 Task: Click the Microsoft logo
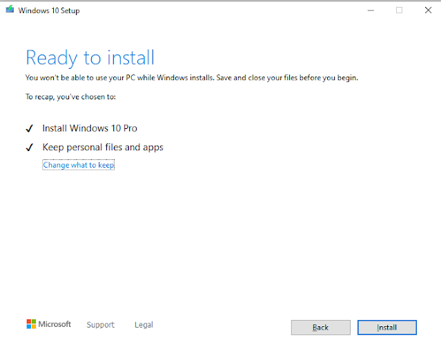click(x=49, y=324)
